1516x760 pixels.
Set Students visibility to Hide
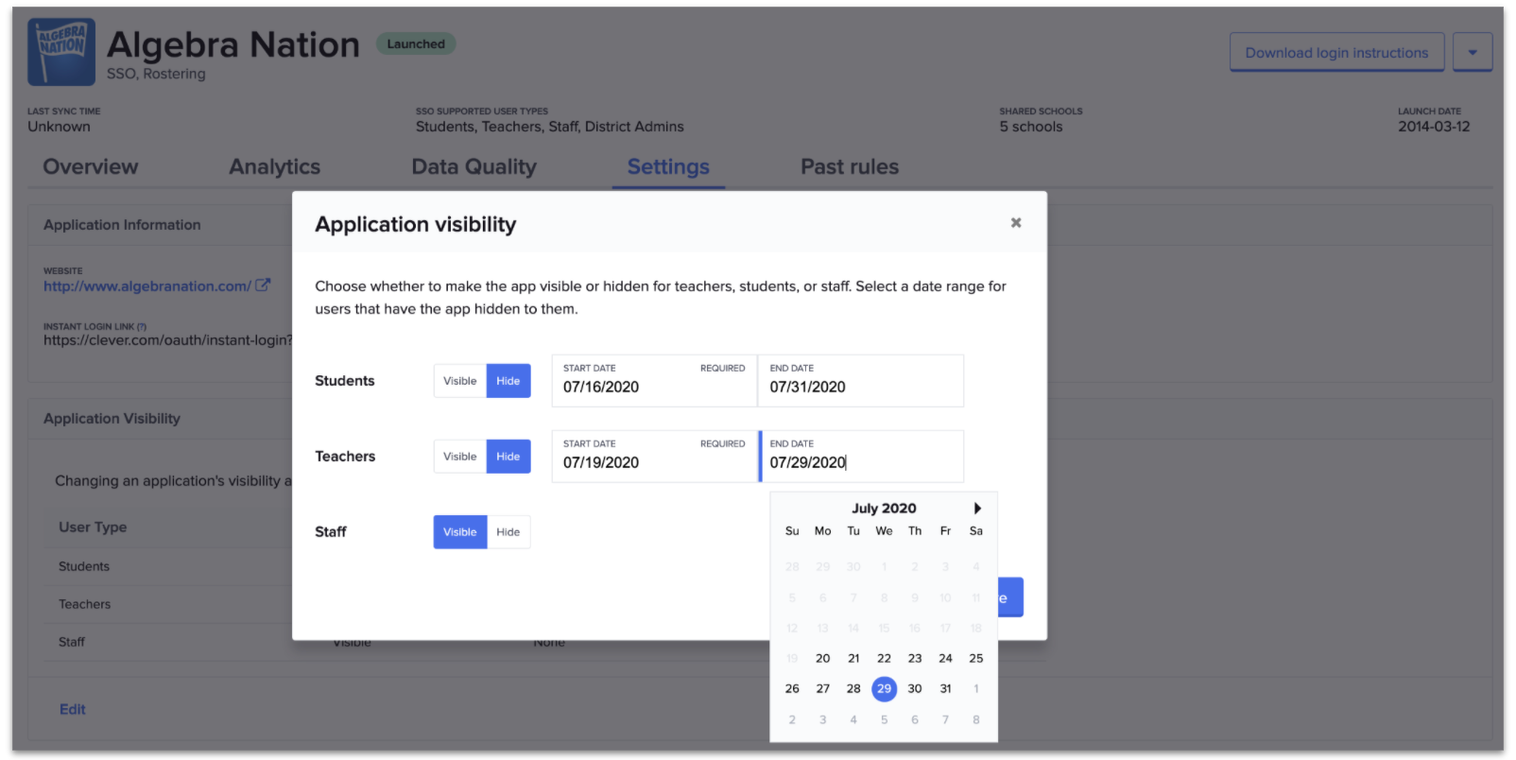click(508, 381)
